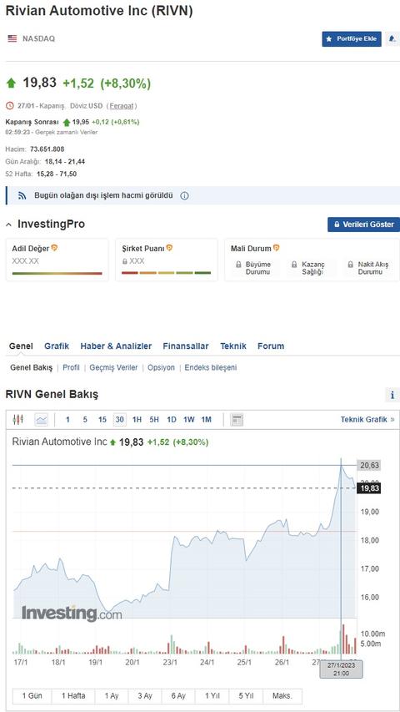Set chart range to 1 Gün

click(x=32, y=695)
